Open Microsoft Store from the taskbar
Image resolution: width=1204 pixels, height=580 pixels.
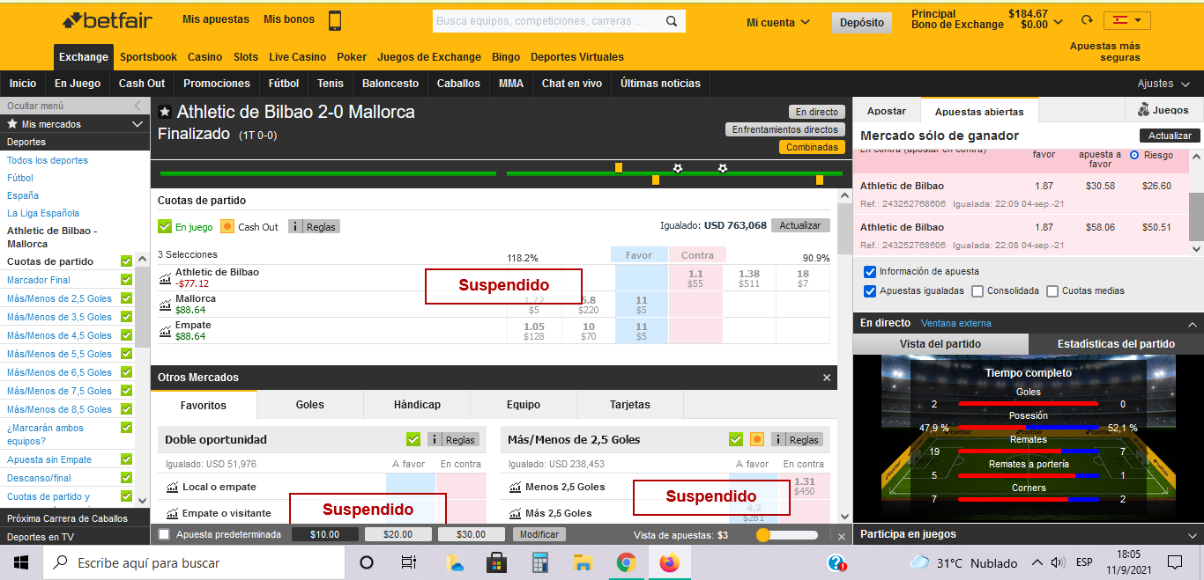tap(496, 562)
